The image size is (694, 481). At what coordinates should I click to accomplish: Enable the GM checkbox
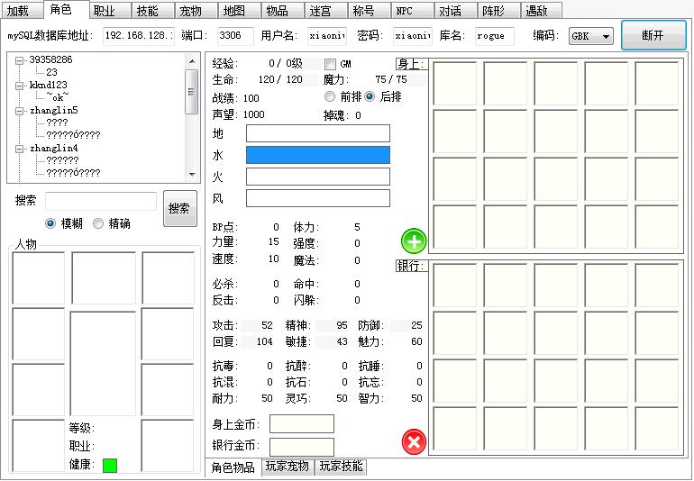(330, 64)
